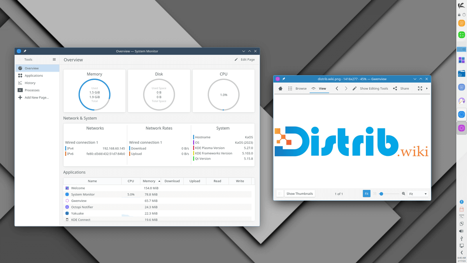Sort applications by Memory column header
Screen dimensions: 467x263
pos(150,181)
